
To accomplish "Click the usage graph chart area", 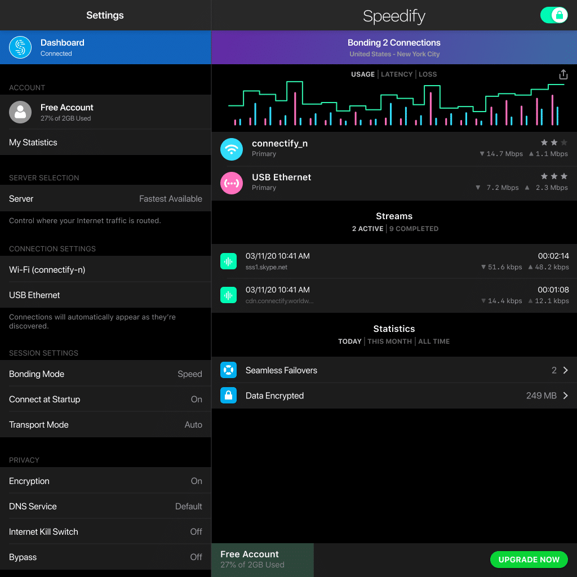I will (x=393, y=104).
